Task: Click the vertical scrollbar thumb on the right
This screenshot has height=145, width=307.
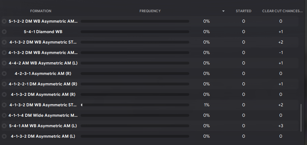Action: [301, 118]
